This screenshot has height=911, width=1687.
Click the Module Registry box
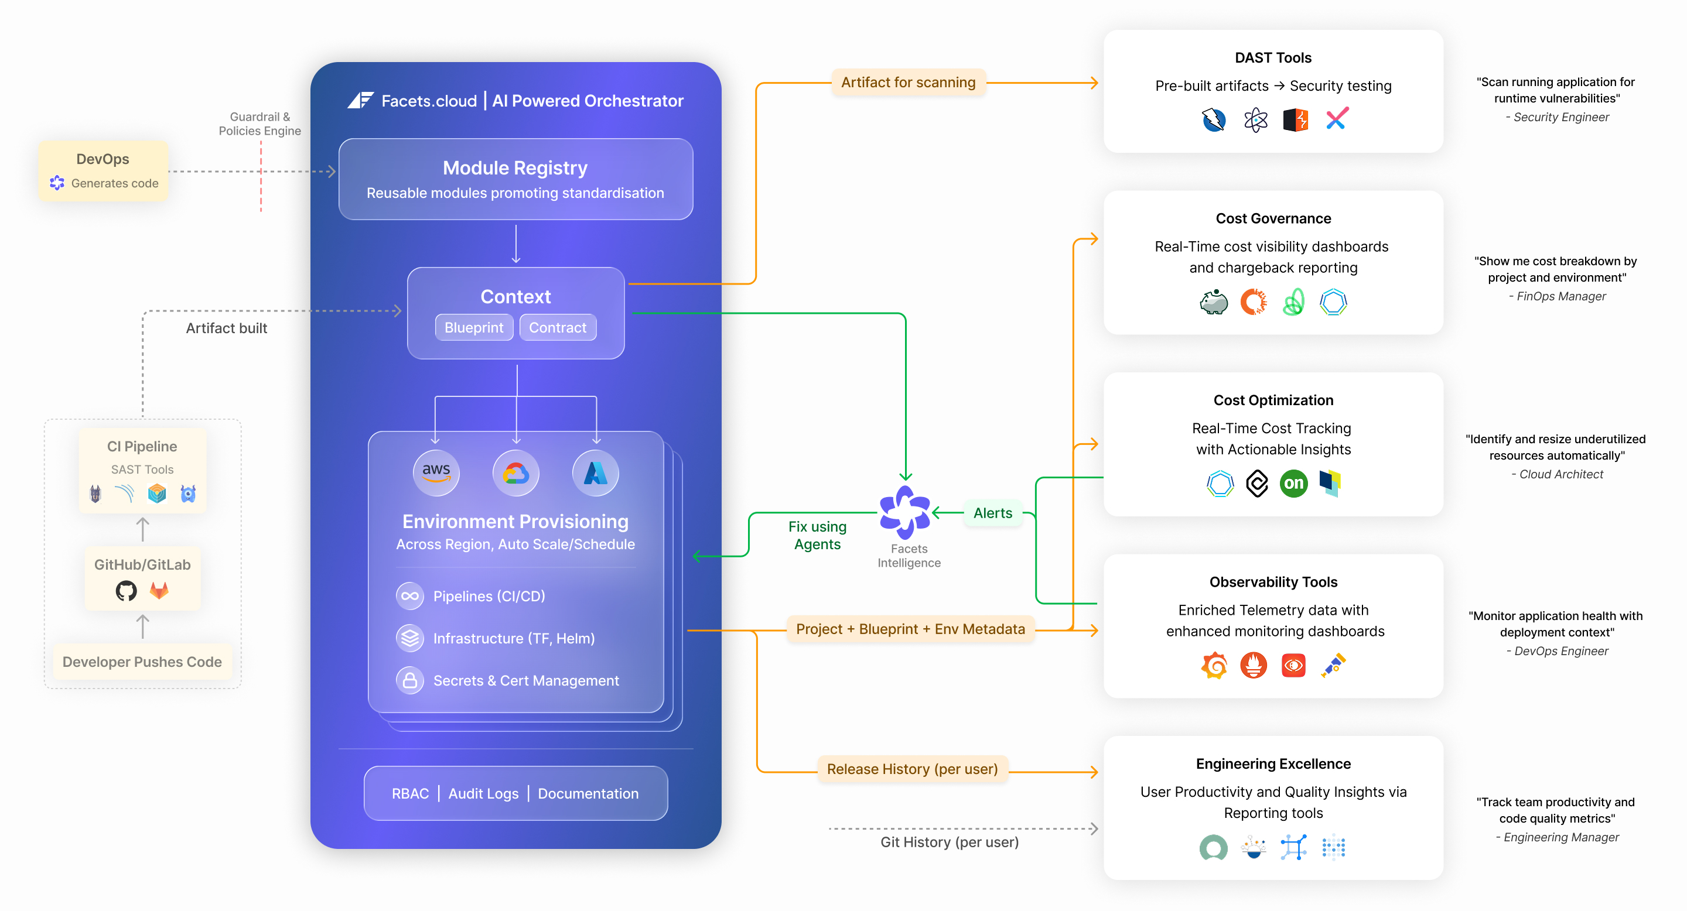(x=515, y=179)
